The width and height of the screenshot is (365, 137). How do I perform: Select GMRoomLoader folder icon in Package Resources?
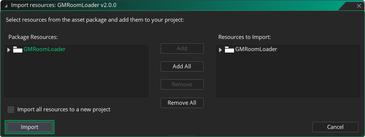point(18,50)
